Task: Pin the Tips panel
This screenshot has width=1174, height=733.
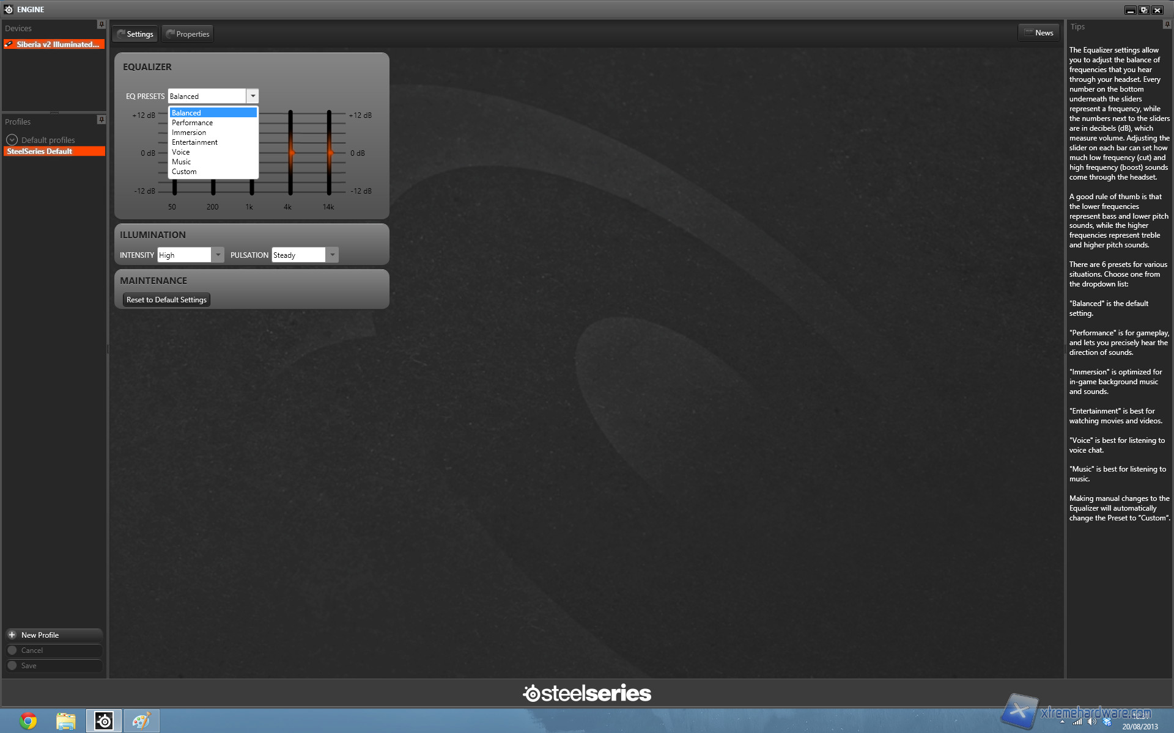Action: (1167, 24)
